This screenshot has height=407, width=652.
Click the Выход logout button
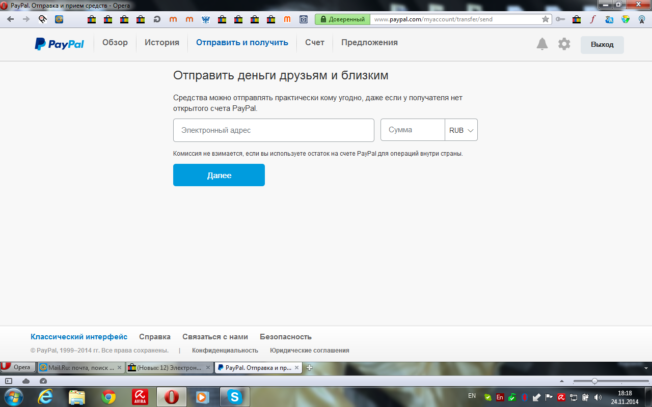pos(602,45)
